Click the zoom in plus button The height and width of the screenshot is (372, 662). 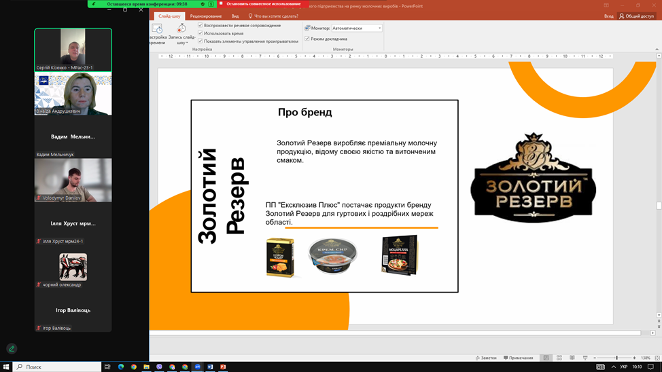(x=634, y=358)
